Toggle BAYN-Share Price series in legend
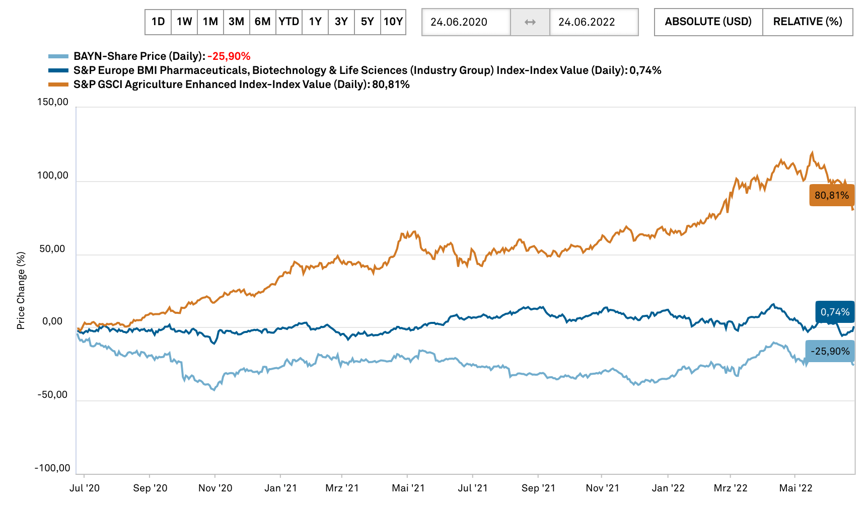 161,56
